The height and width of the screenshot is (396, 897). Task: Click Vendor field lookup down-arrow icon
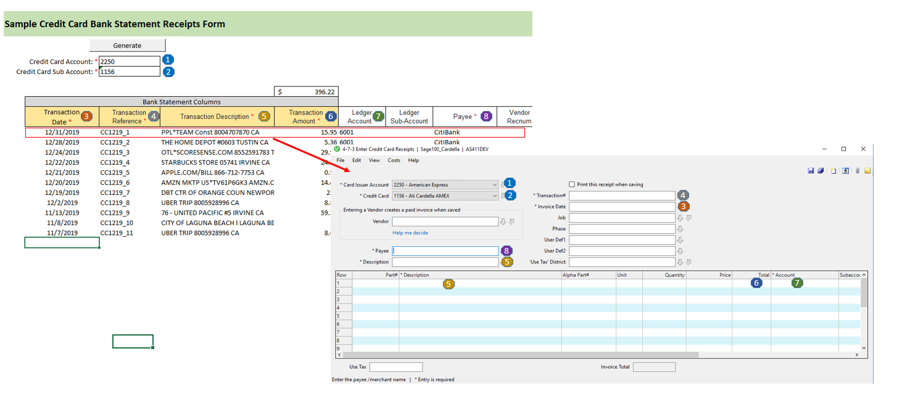click(x=503, y=221)
